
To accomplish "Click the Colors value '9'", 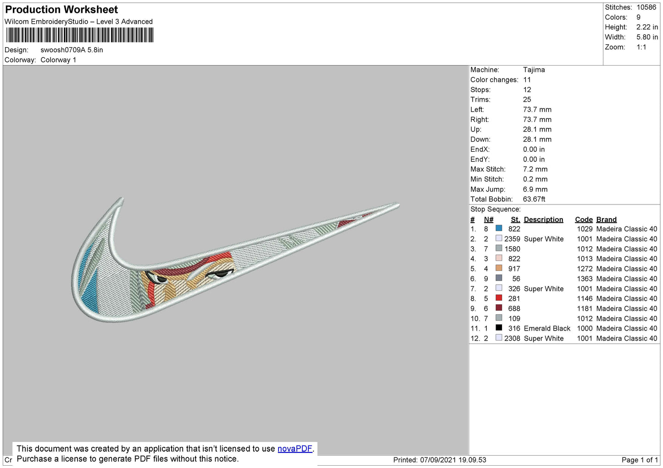I will click(639, 17).
